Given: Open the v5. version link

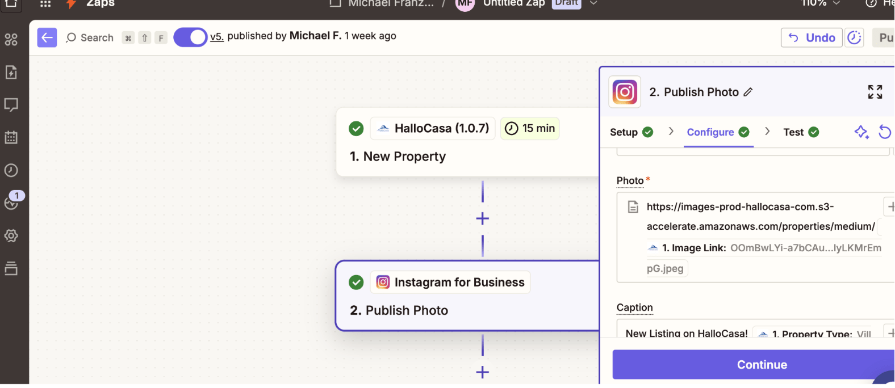Looking at the screenshot, I should pyautogui.click(x=217, y=36).
